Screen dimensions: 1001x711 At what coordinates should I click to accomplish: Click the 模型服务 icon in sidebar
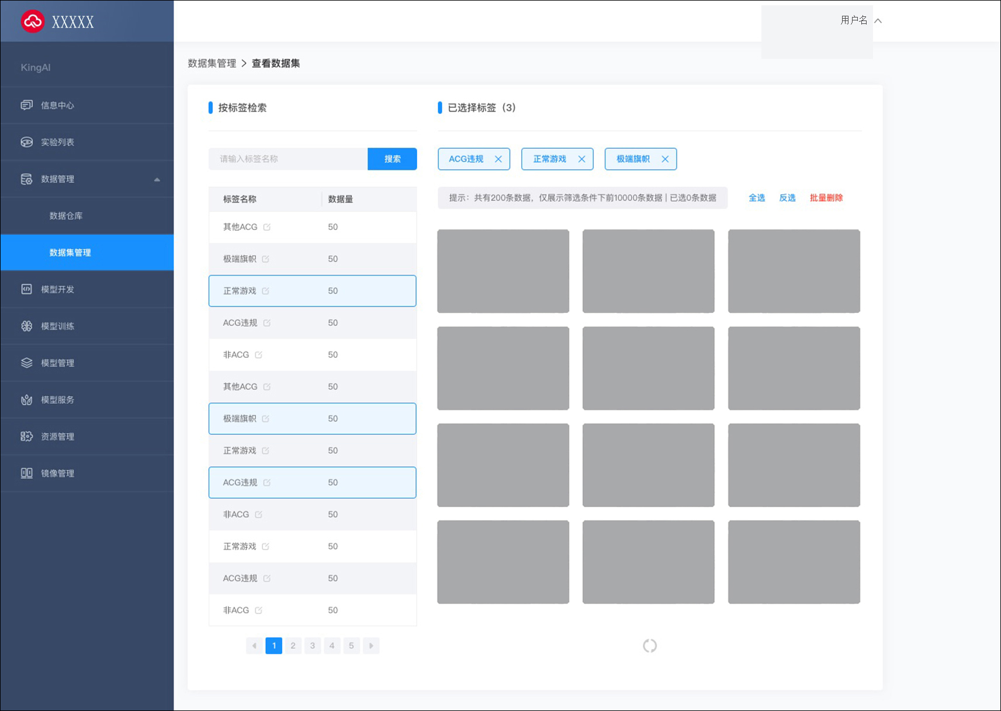27,399
